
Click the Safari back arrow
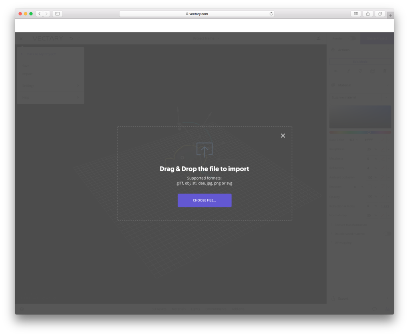(40, 14)
